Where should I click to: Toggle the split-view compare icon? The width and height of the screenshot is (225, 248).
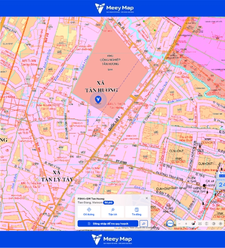206,224
